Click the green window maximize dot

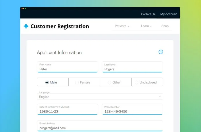(25, 8)
